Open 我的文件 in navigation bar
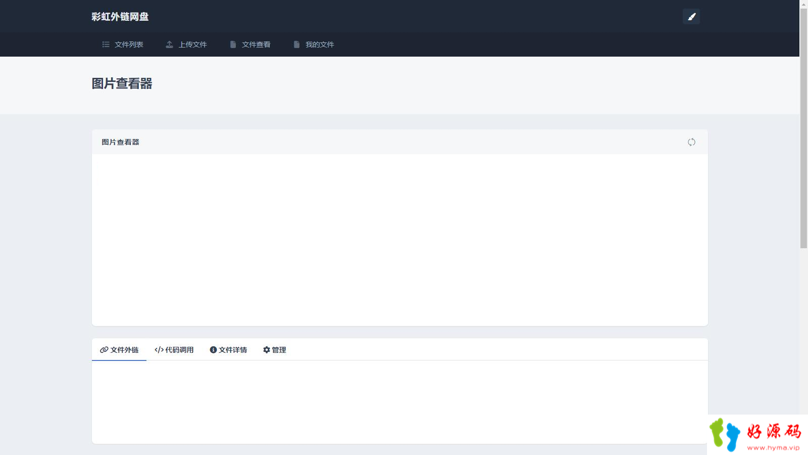This screenshot has height=455, width=808. [314, 44]
